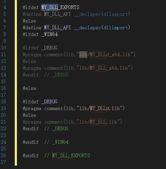Click line number 15 in the gutter
This screenshot has width=166, height=169.
coord(3,81)
